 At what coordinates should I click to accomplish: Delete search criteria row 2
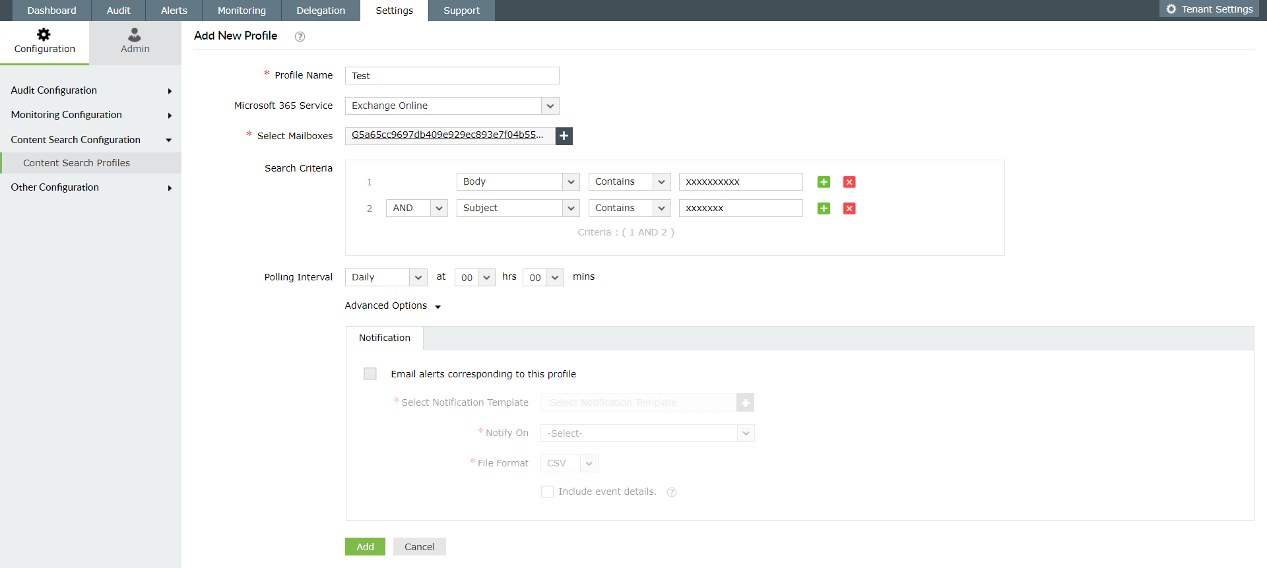tap(849, 208)
